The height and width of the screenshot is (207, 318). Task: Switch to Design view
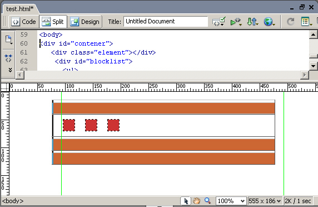pyautogui.click(x=85, y=22)
